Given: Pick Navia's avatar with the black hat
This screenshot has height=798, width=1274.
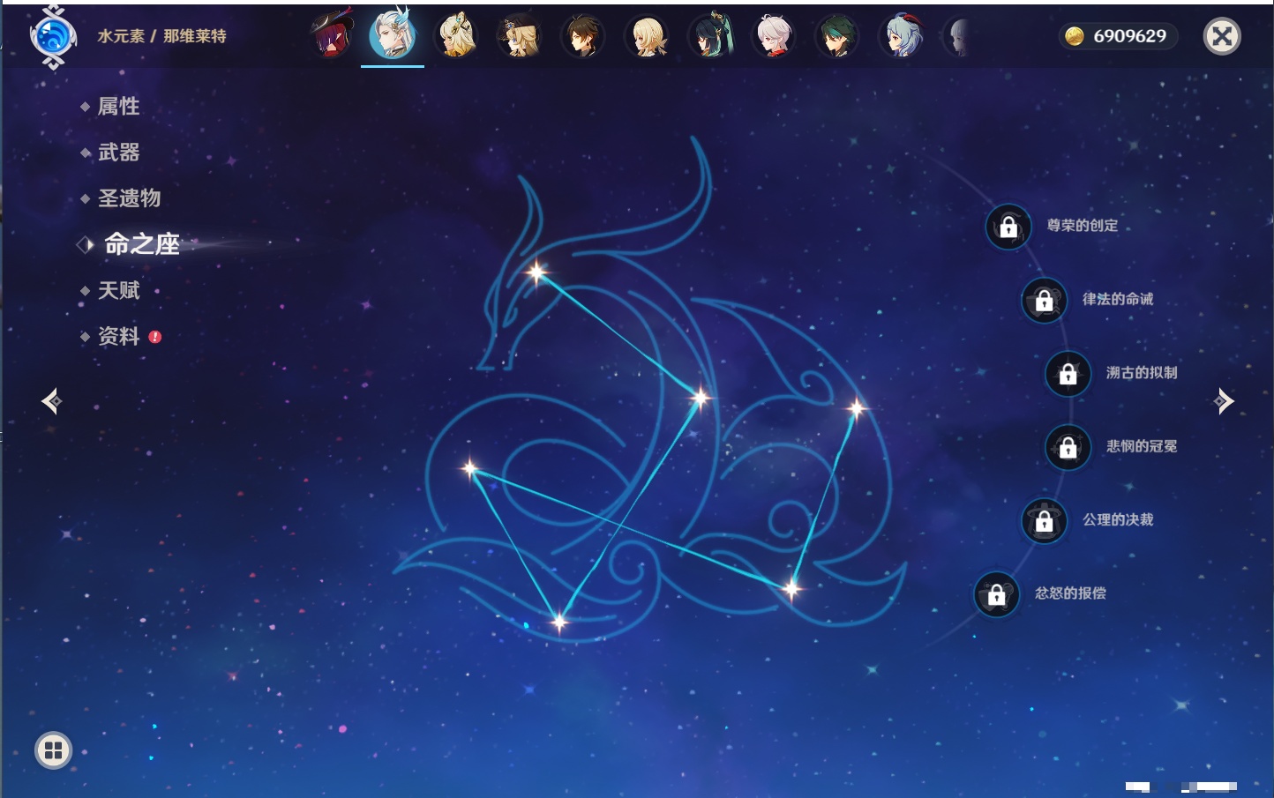Looking at the screenshot, I should [x=519, y=37].
